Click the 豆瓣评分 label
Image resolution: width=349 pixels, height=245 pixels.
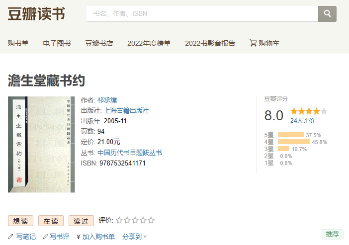[276, 99]
